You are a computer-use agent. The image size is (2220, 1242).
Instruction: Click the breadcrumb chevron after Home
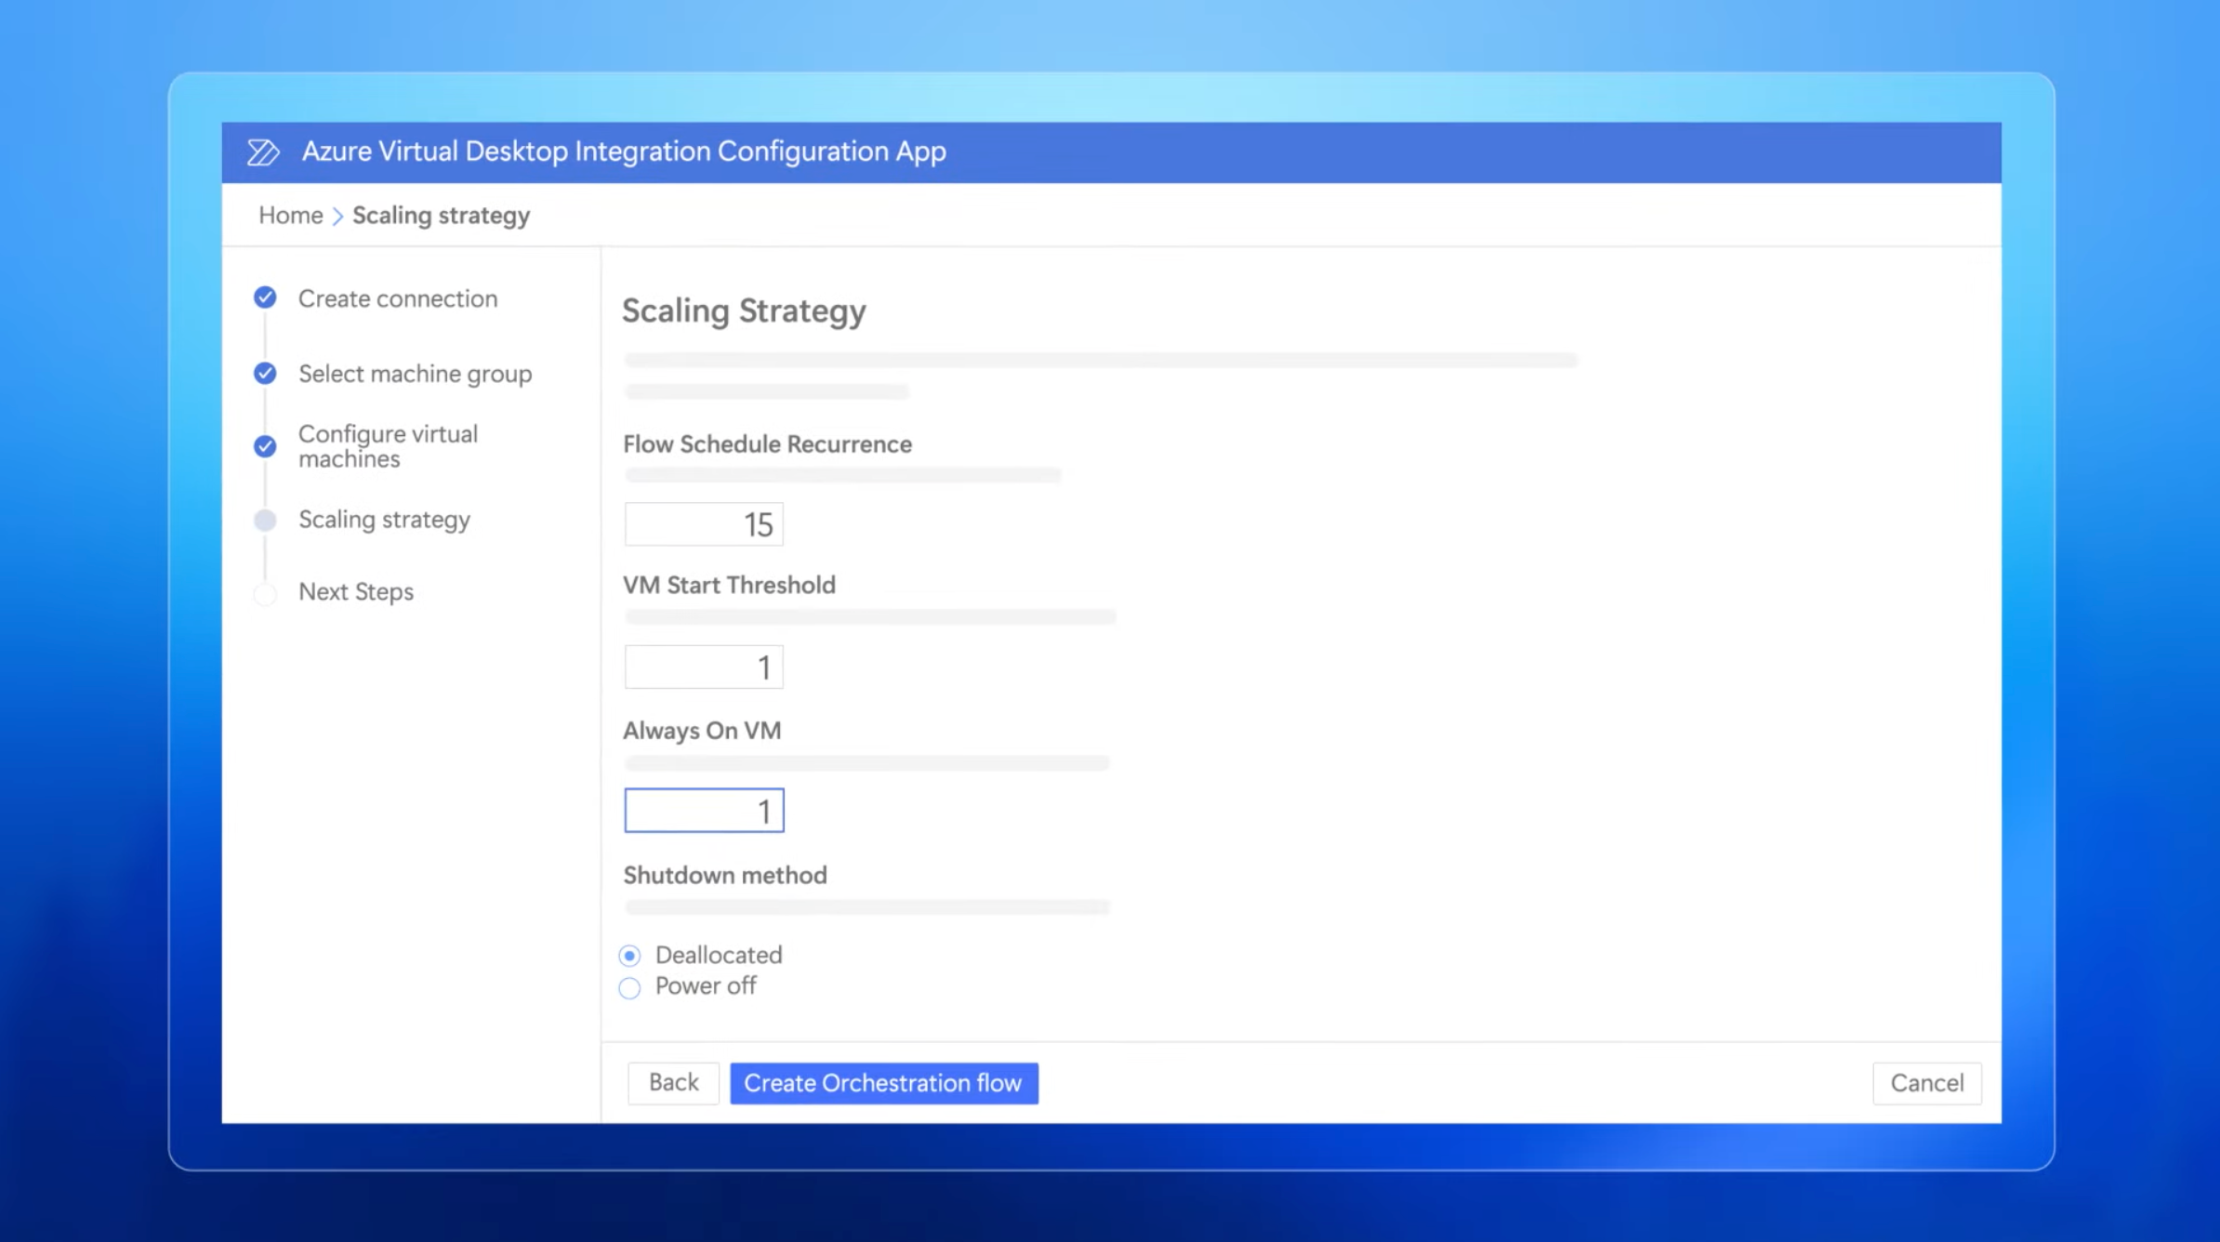[338, 215]
